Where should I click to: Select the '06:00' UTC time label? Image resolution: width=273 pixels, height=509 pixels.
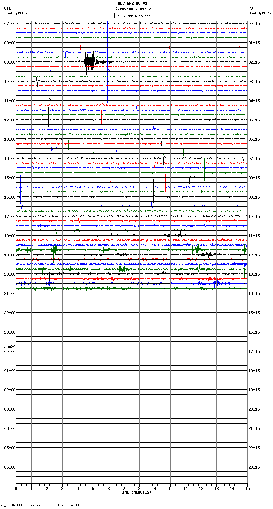[10, 467]
